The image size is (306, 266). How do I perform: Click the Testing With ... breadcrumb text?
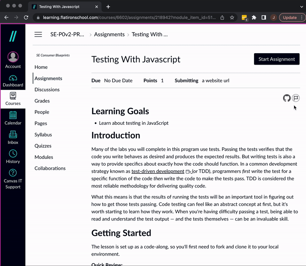click(x=150, y=34)
